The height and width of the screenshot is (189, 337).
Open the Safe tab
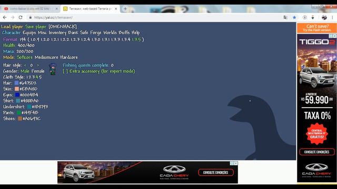point(84,33)
